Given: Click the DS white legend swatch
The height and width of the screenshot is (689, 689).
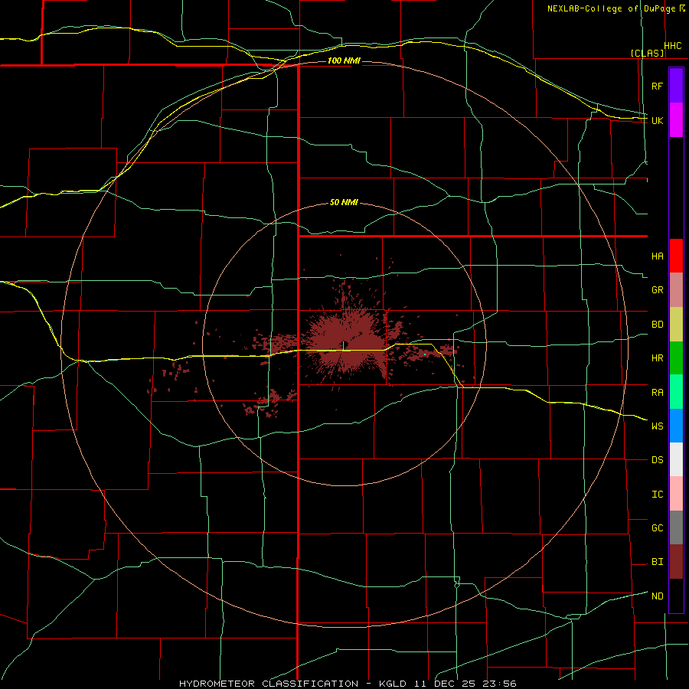Looking at the screenshot, I should [676, 459].
